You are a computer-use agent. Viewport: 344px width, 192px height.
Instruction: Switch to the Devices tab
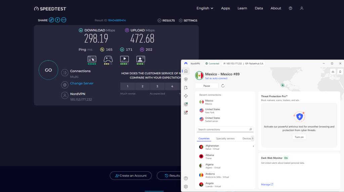point(247,138)
